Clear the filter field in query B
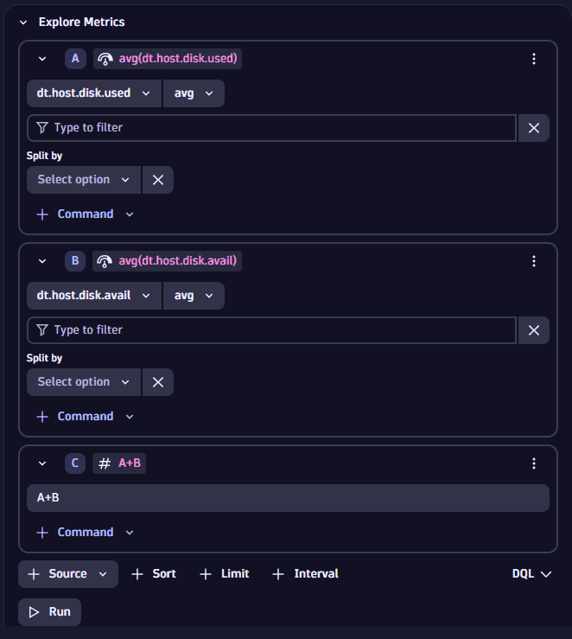 [x=534, y=330]
